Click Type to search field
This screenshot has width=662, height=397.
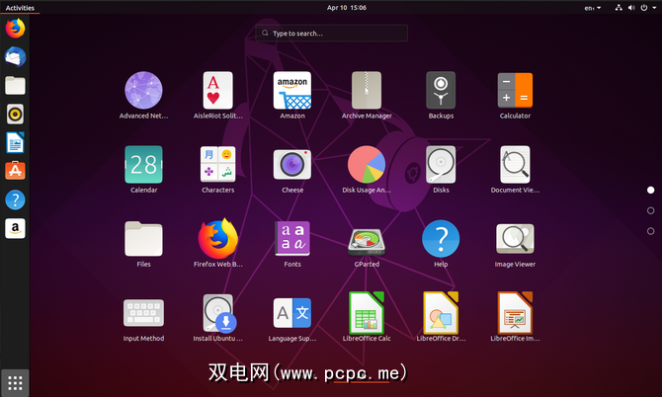(331, 33)
